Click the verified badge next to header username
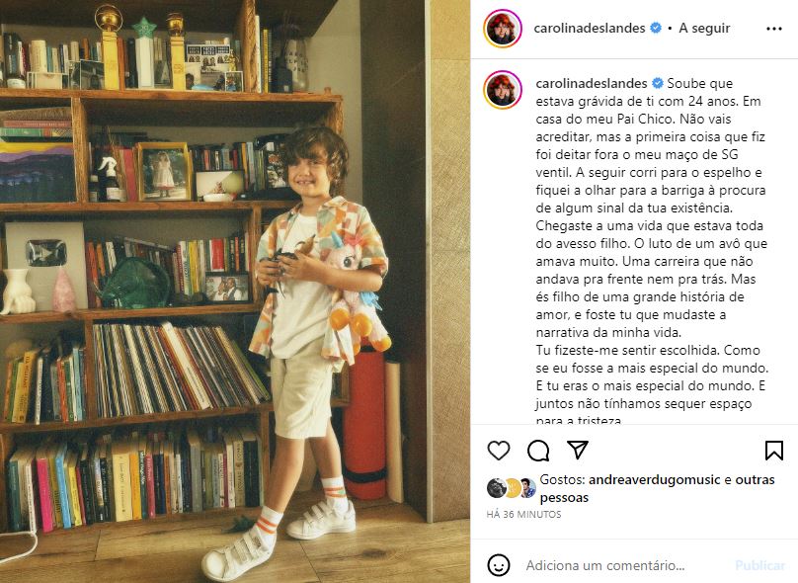The width and height of the screenshot is (798, 583). coord(656,28)
